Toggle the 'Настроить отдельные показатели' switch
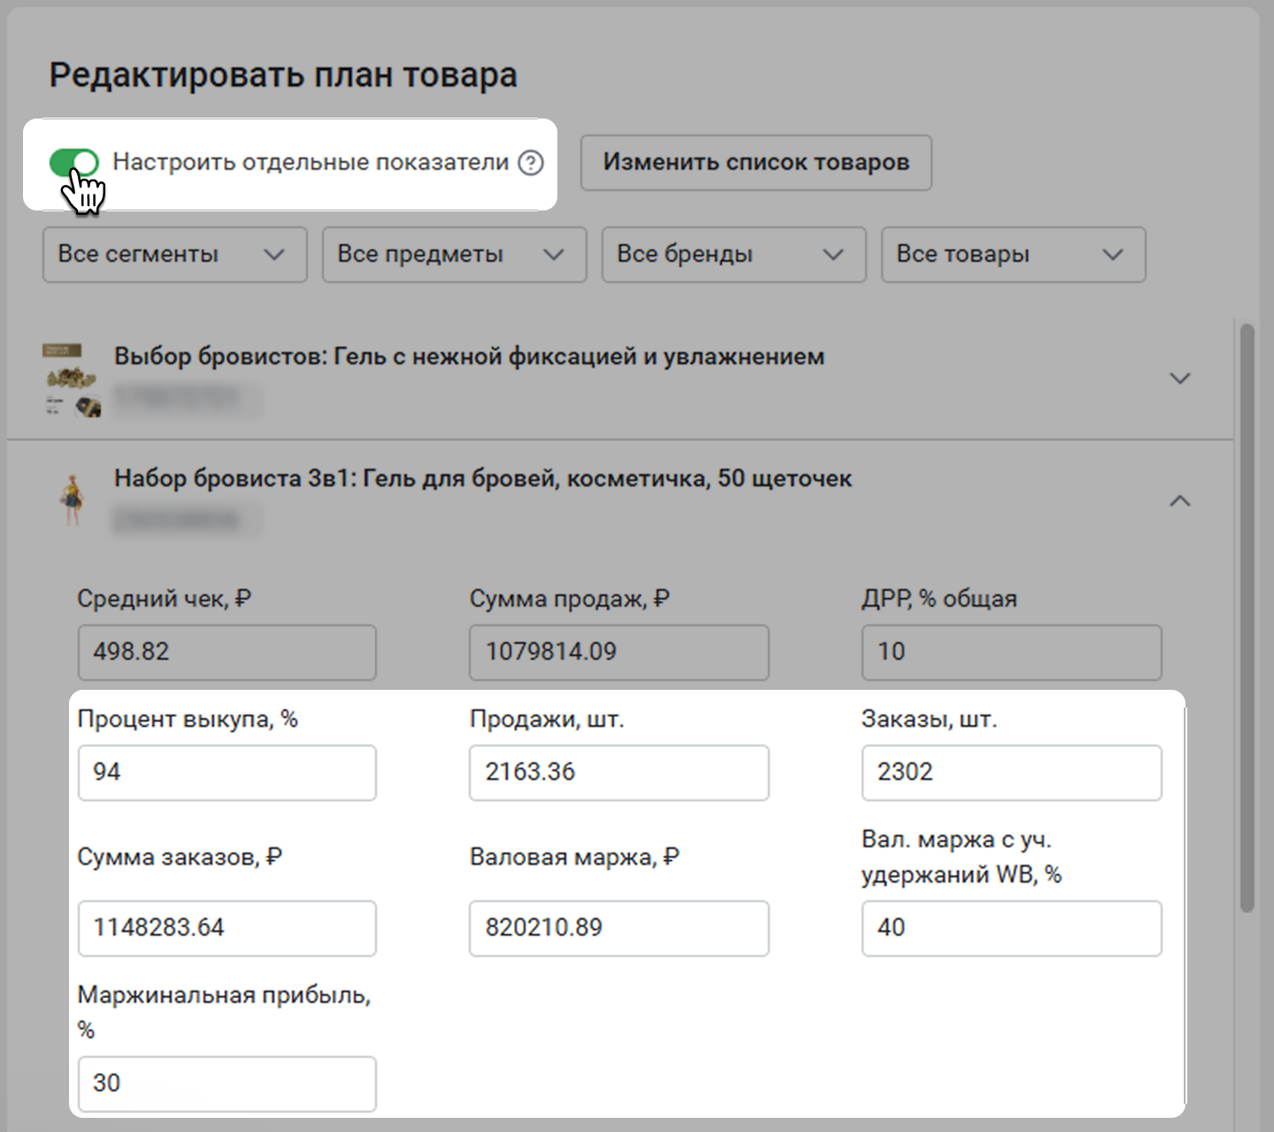The height and width of the screenshot is (1132, 1274). click(73, 163)
